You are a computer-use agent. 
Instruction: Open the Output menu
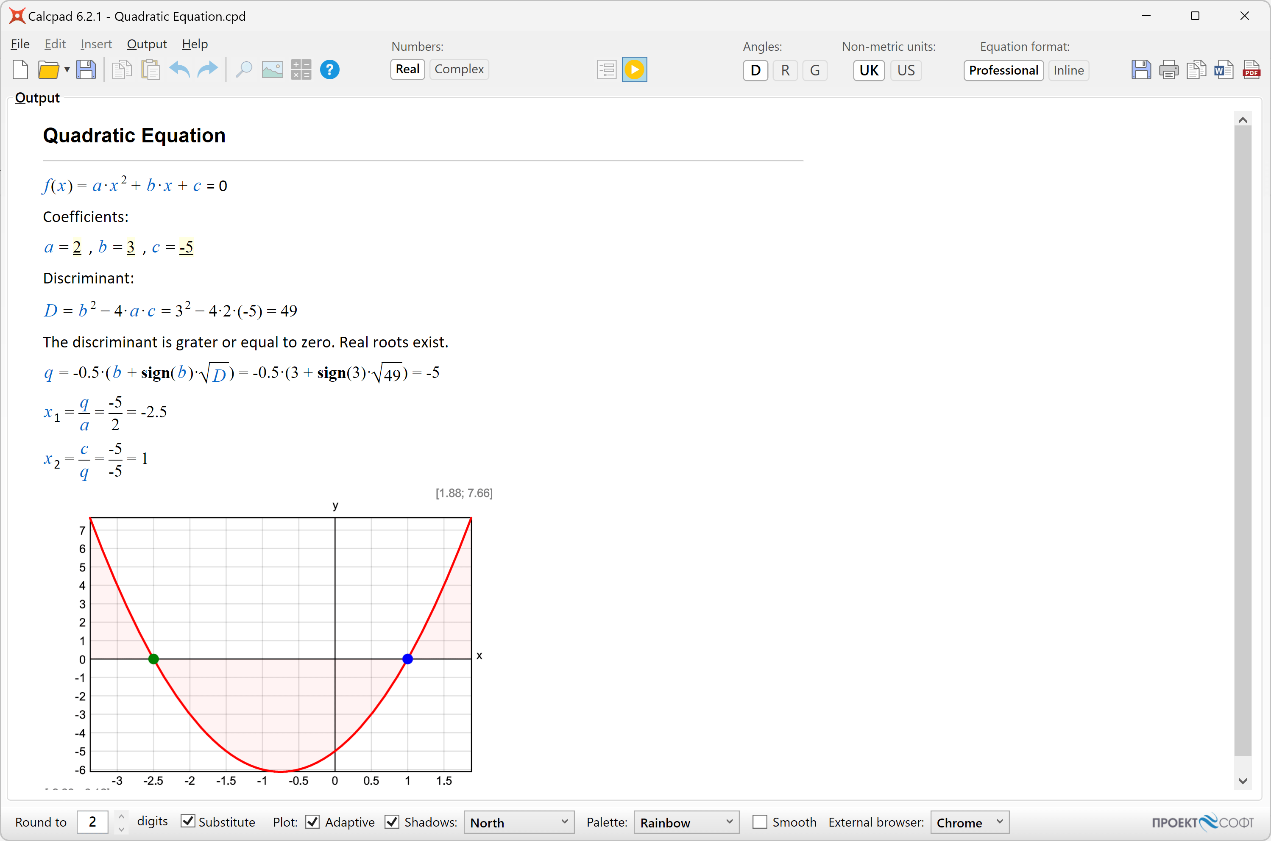[x=147, y=44]
